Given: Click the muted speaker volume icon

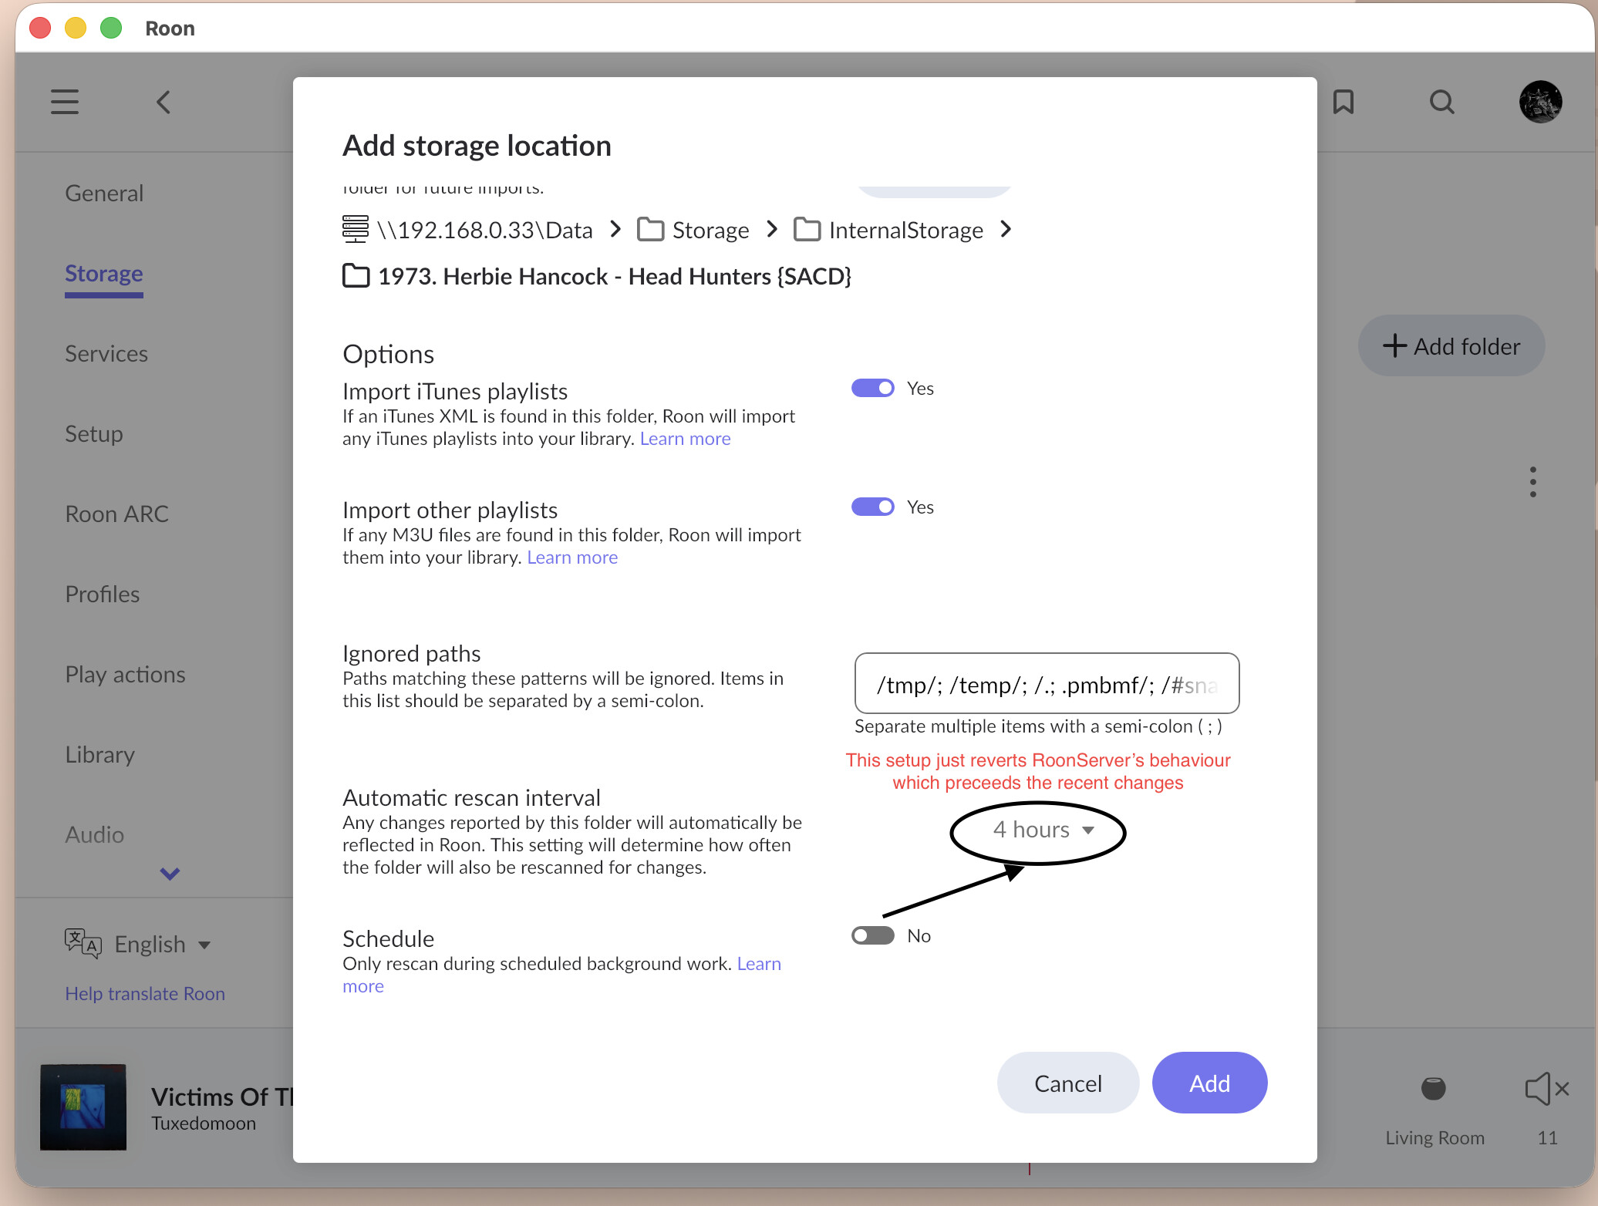Looking at the screenshot, I should (1546, 1089).
